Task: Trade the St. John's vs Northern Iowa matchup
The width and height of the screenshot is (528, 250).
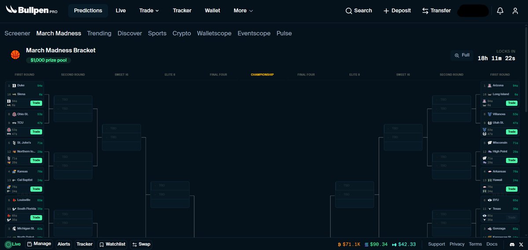Action: click(x=36, y=160)
